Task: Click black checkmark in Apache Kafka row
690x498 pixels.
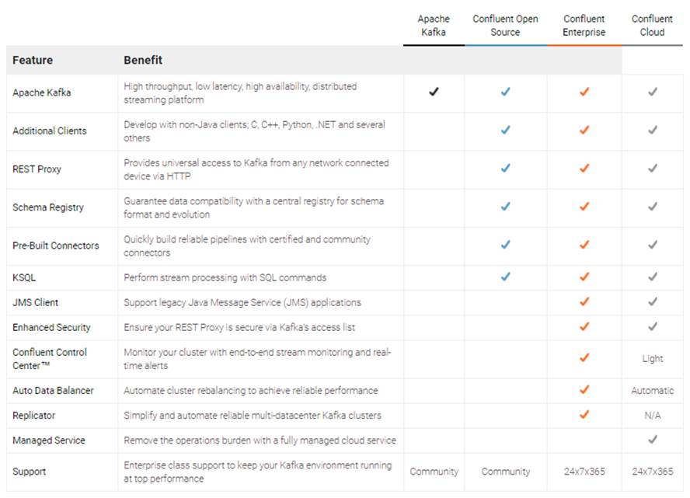Action: point(434,92)
